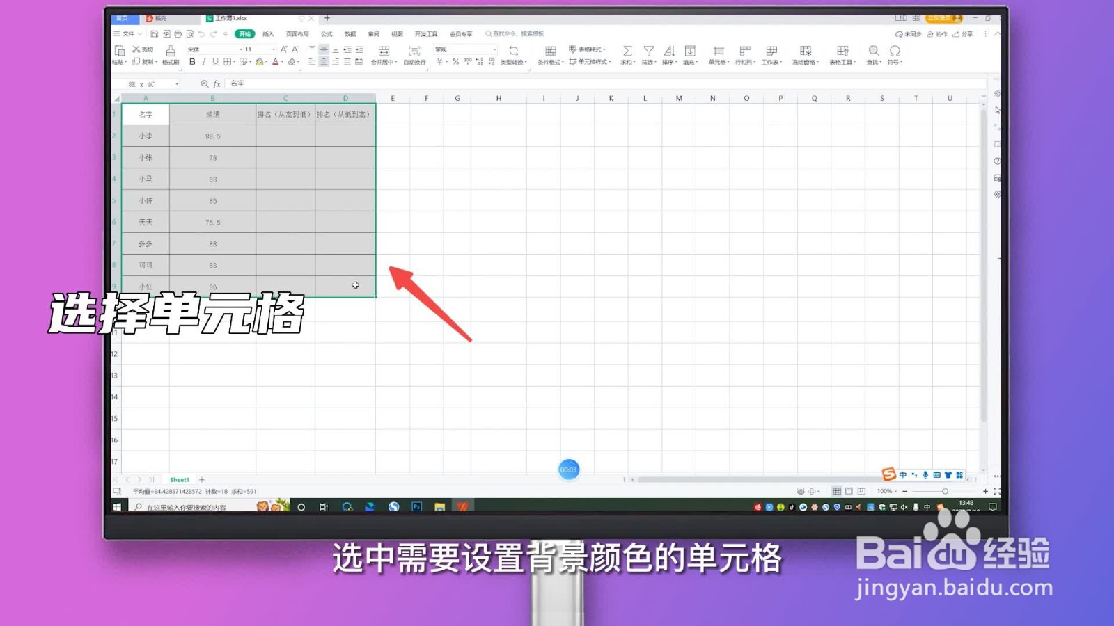Click column H header
The image size is (1114, 626).
tap(499, 98)
